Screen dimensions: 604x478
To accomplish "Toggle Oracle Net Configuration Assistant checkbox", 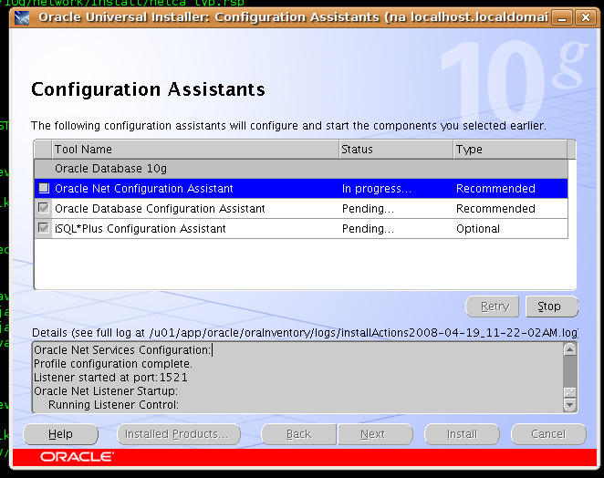I will tap(44, 188).
